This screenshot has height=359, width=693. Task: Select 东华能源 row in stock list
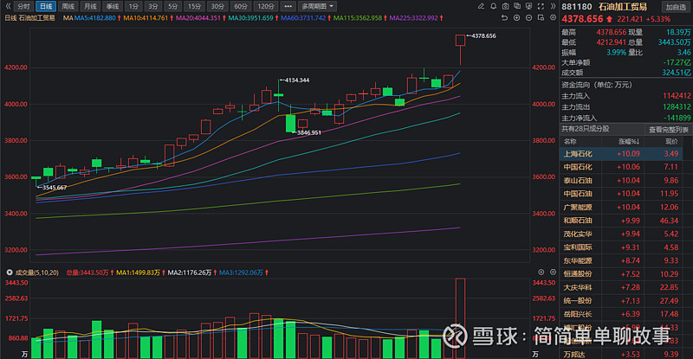click(x=621, y=260)
